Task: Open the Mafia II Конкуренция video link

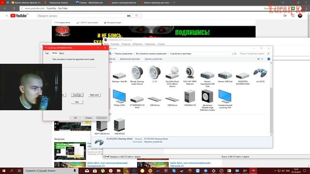Action: coord(108,164)
